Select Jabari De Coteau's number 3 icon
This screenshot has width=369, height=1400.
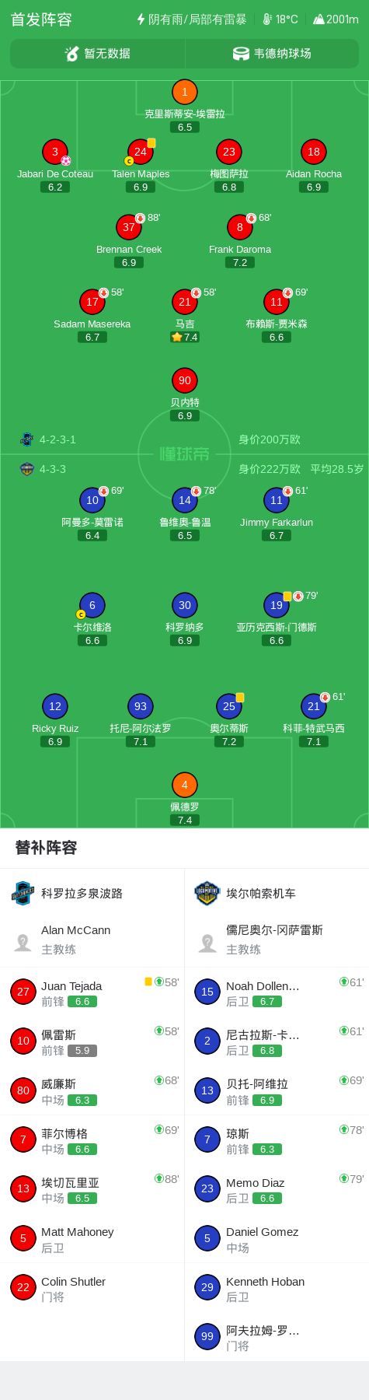(x=55, y=152)
